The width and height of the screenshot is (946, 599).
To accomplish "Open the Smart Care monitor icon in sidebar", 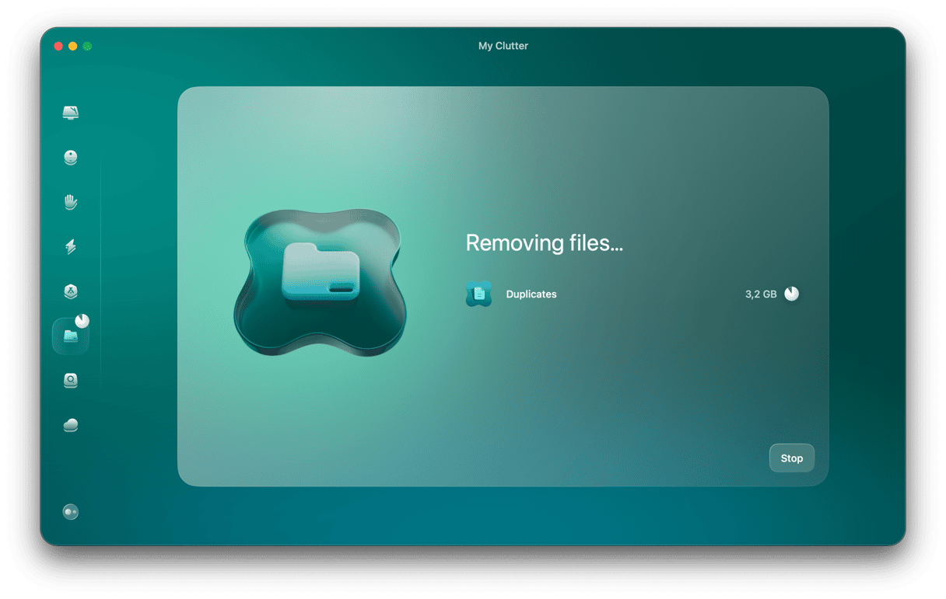I will [71, 113].
